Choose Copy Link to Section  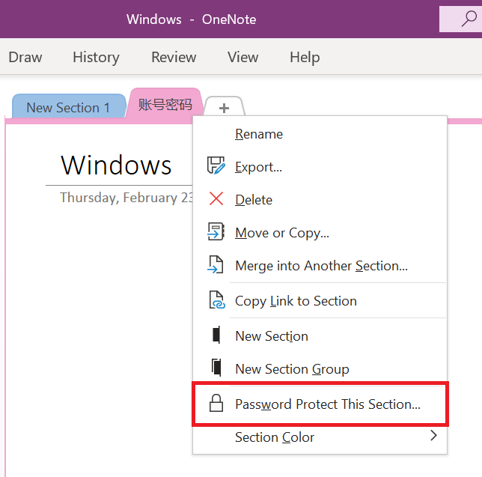pos(320,301)
